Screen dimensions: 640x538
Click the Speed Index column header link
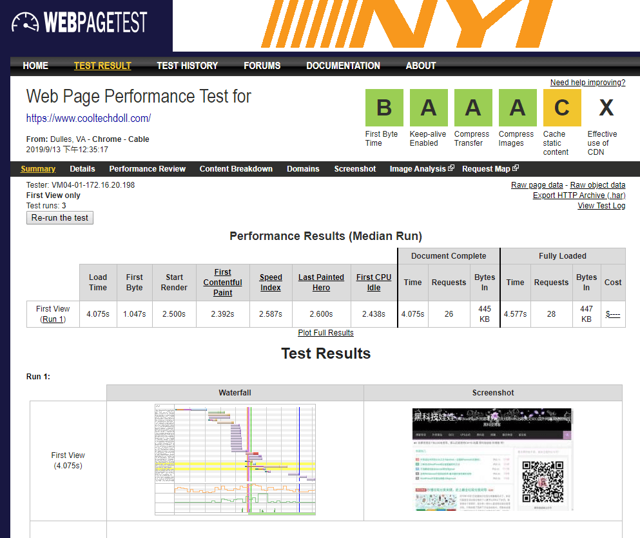(271, 283)
